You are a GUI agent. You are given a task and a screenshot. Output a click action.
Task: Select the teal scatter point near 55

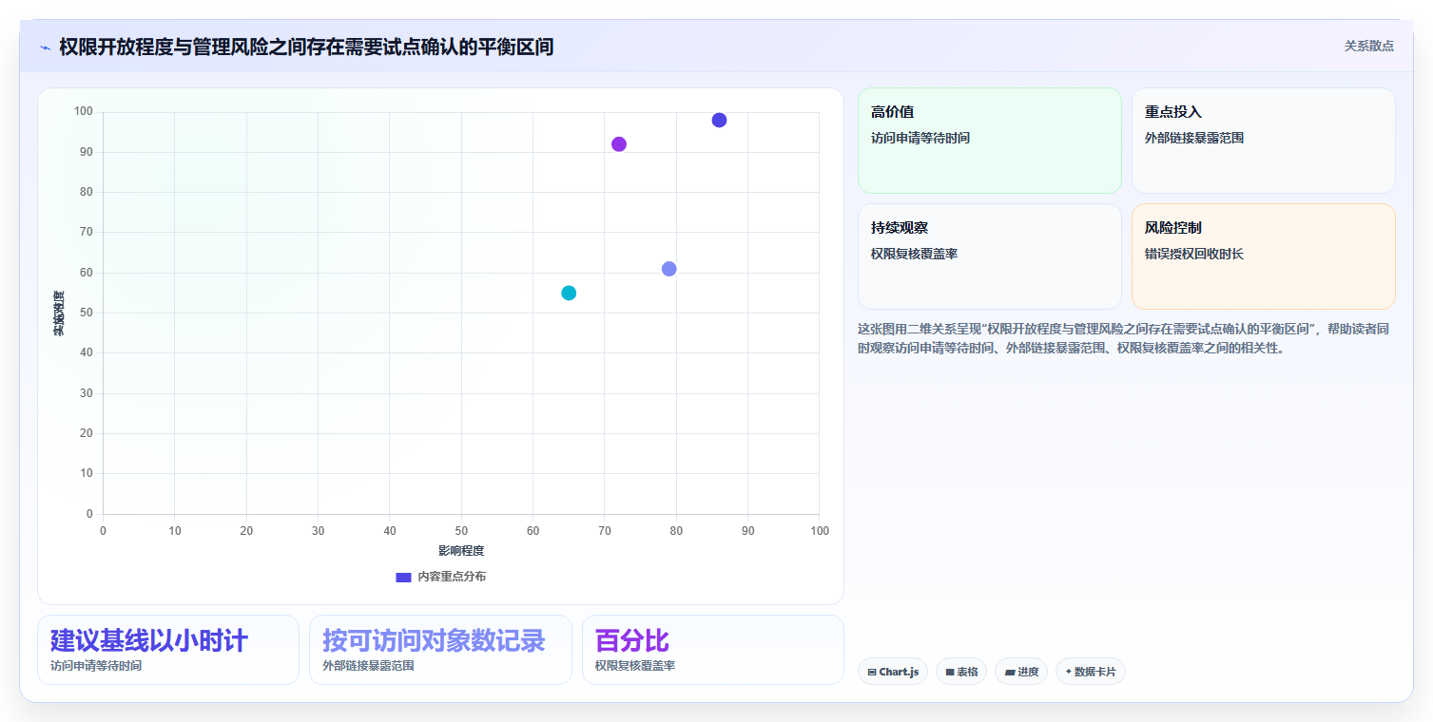[569, 293]
